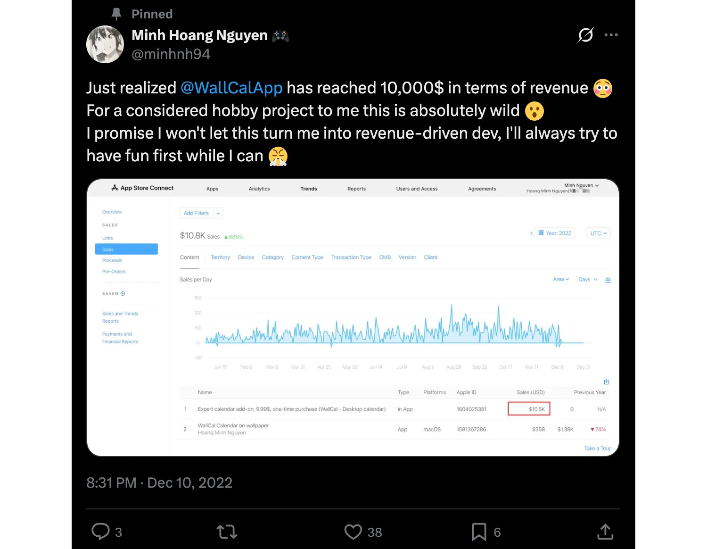This screenshot has height=549, width=707.
Task: Click the download icon above the table
Action: pos(607,382)
